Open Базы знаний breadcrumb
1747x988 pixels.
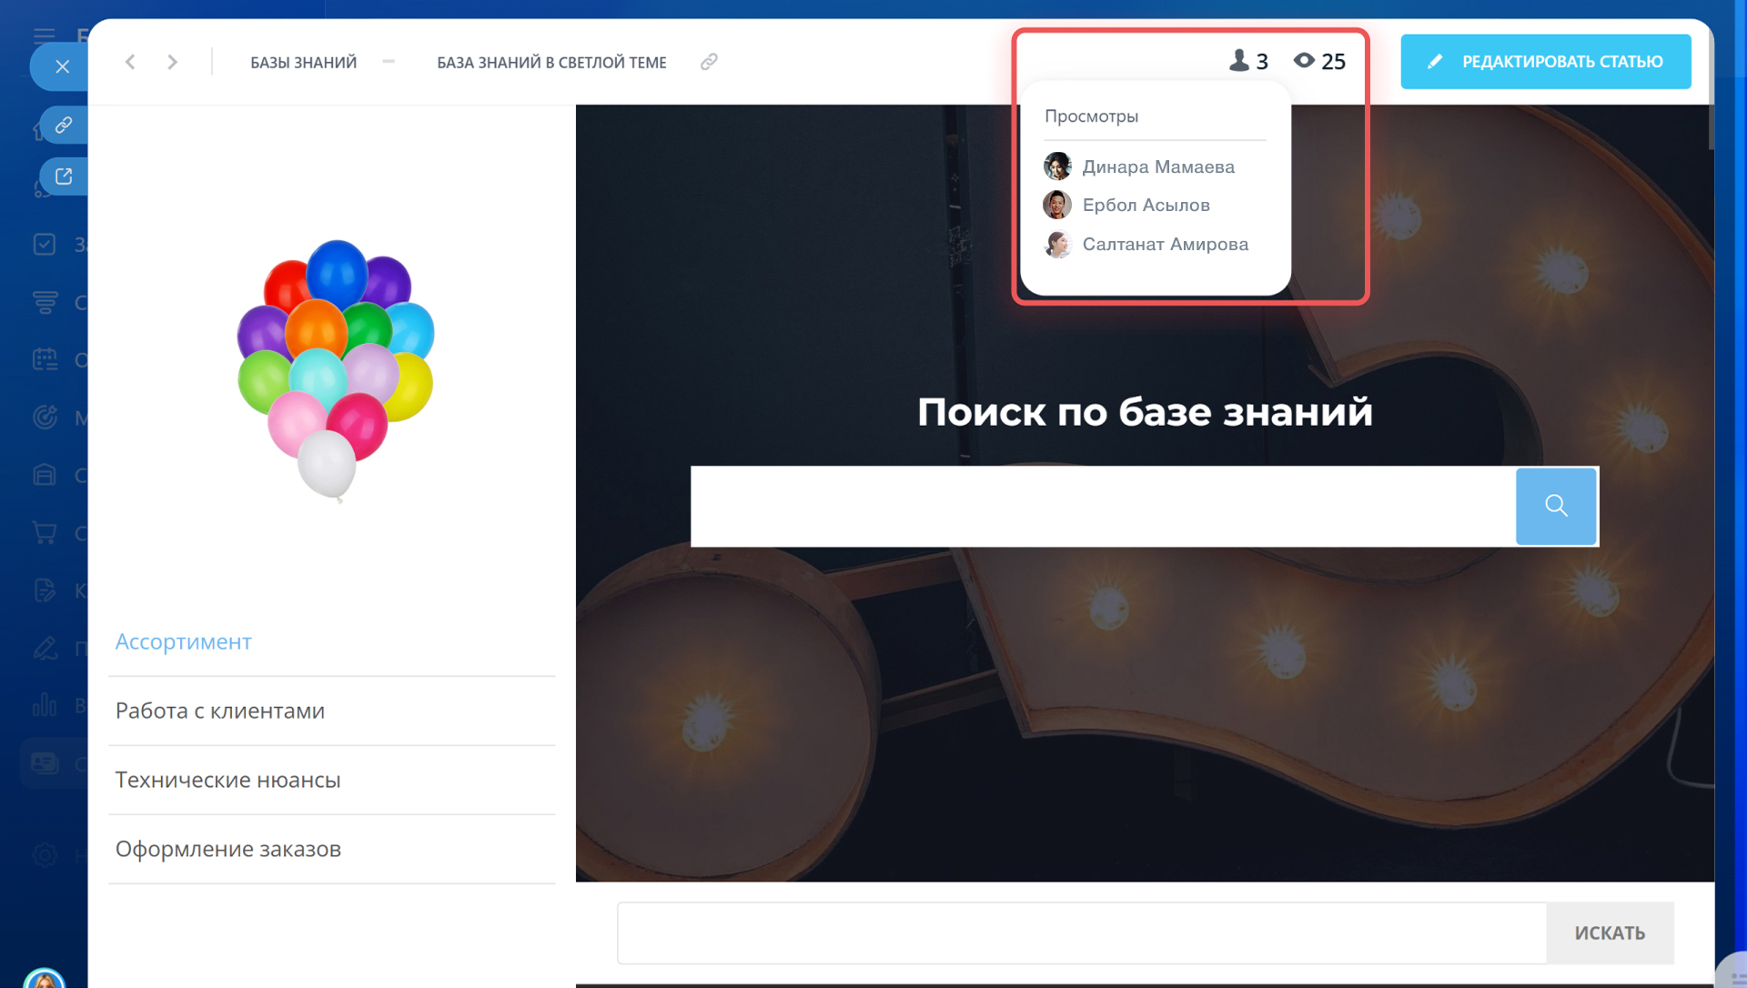303,63
